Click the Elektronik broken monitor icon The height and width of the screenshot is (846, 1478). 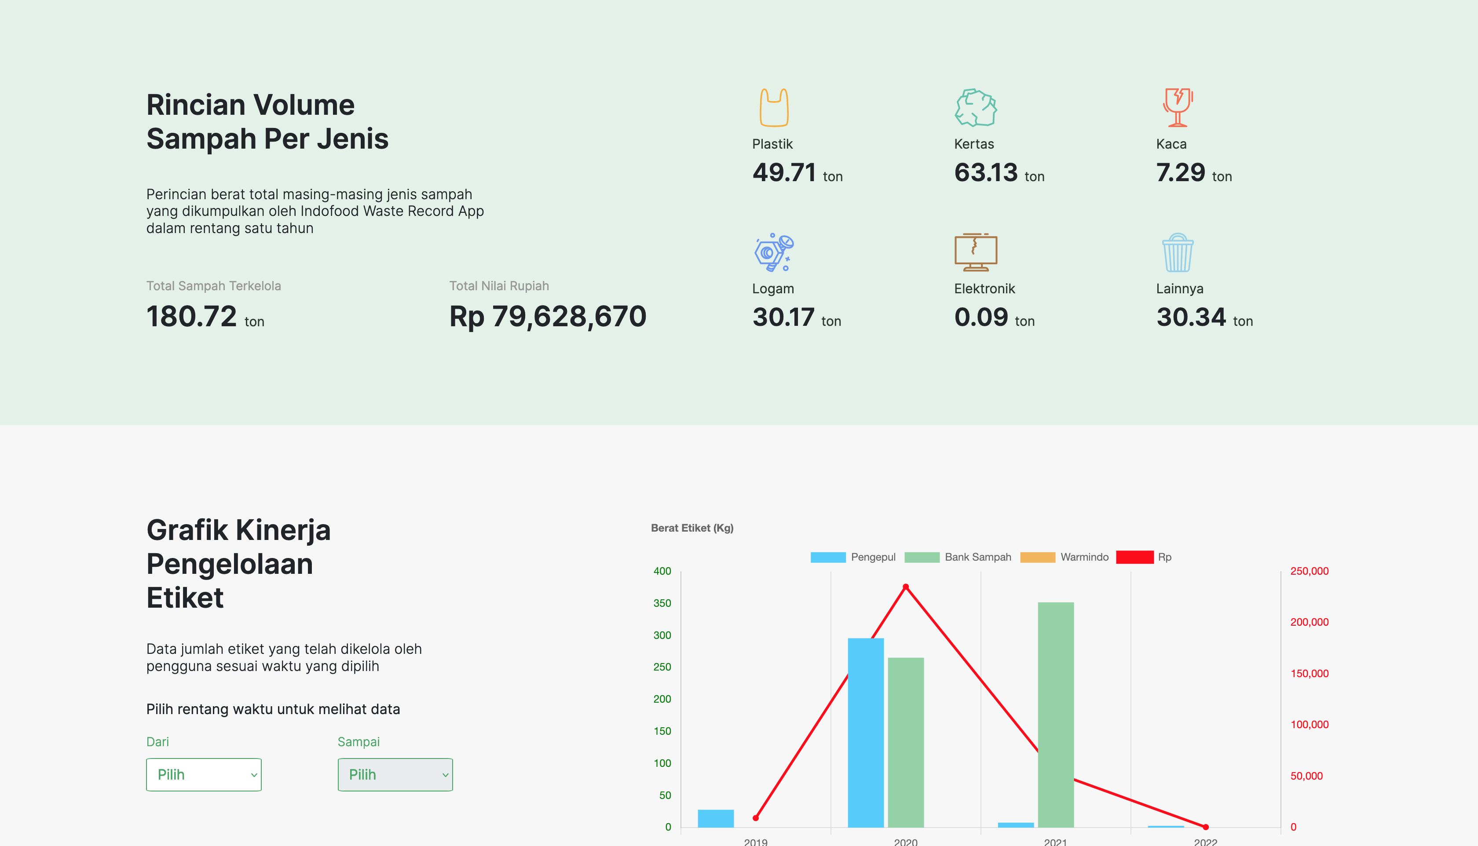click(976, 252)
